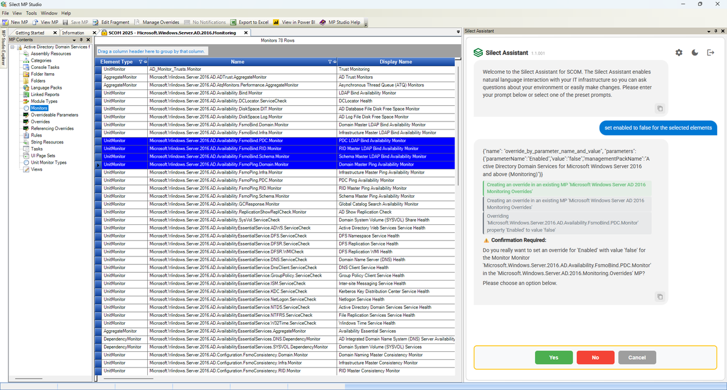Select the AD_Monitor_Trusts.Monitor row

pos(274,70)
